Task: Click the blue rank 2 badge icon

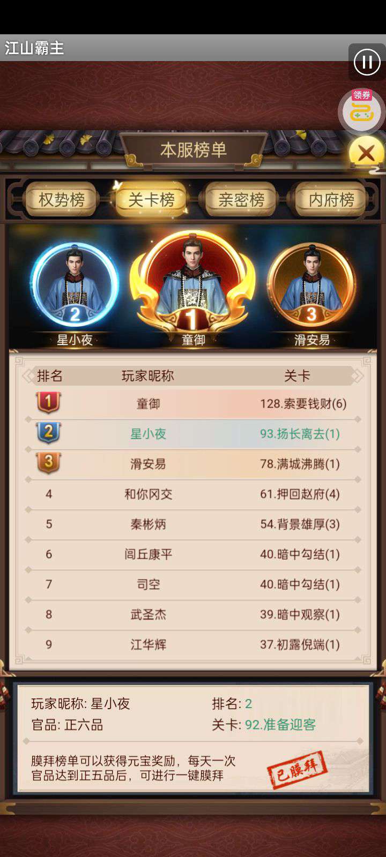Action: click(48, 432)
